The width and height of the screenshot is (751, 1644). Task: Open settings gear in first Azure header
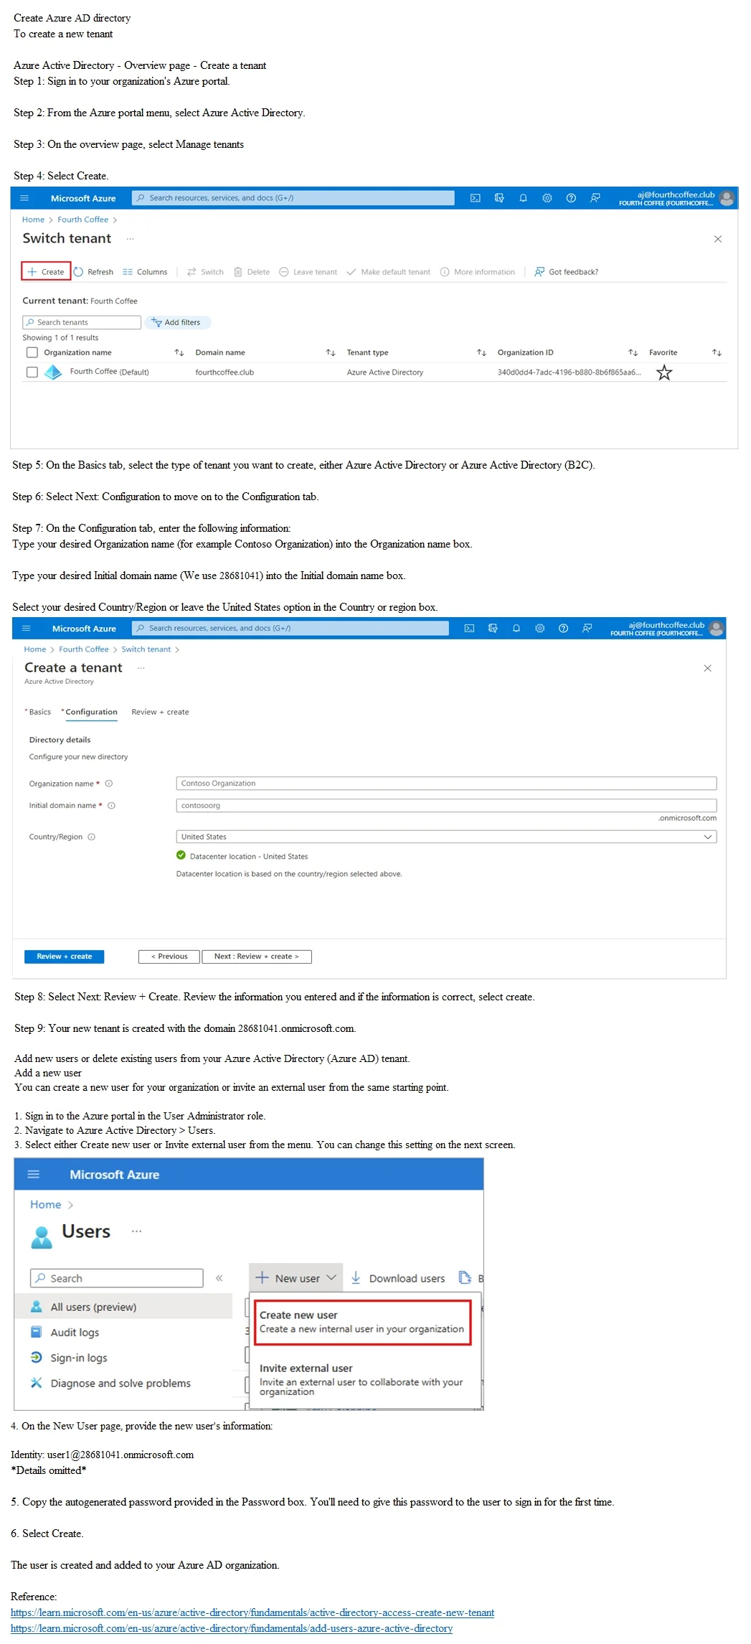(x=547, y=198)
